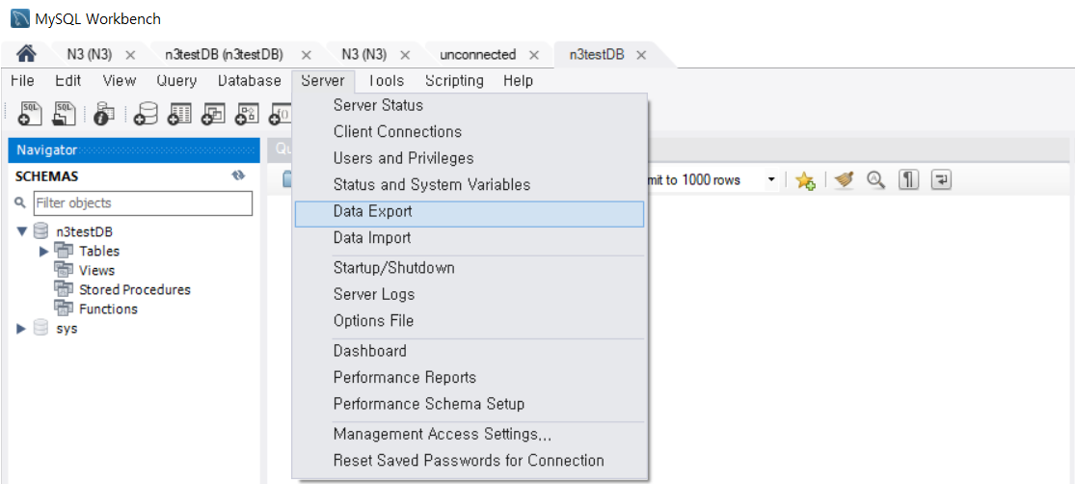The width and height of the screenshot is (1075, 484).
Task: Close the last n3testDB tab
Action: click(x=641, y=55)
